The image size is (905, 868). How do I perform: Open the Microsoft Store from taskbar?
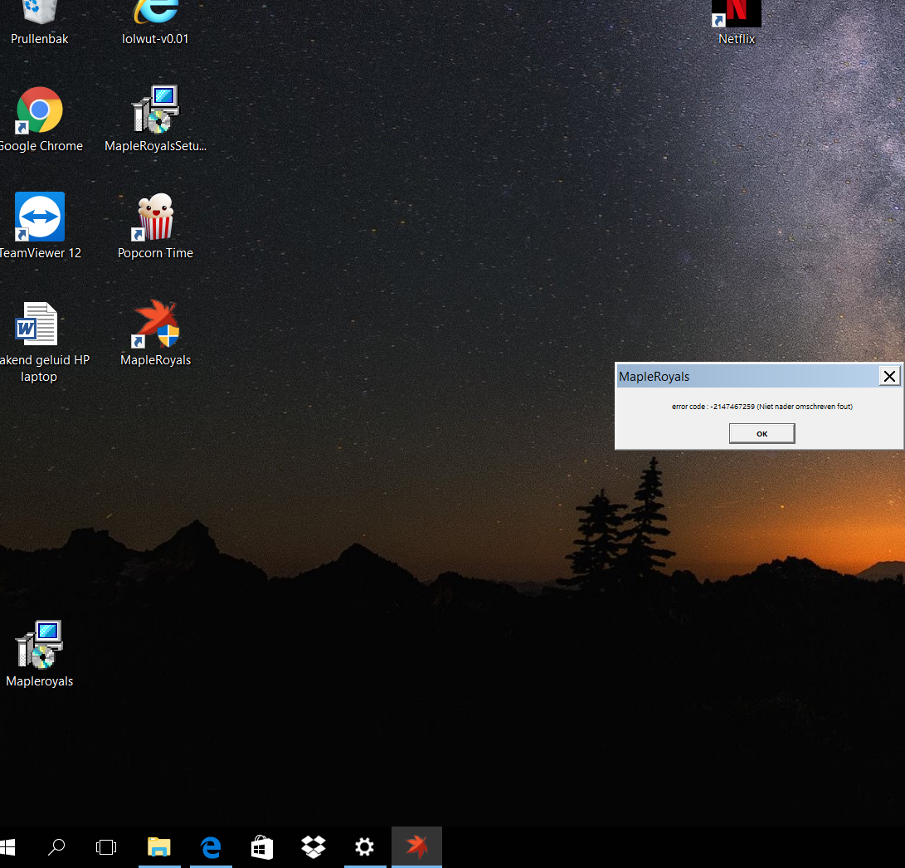(x=262, y=847)
